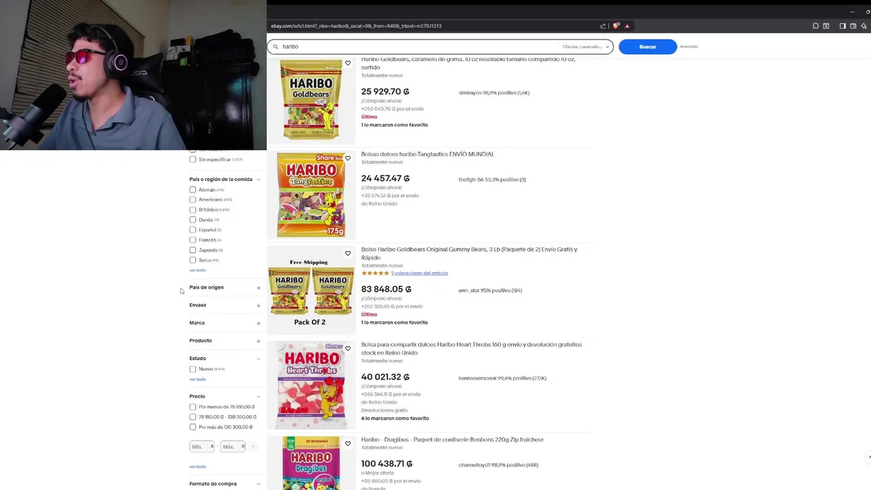
Task: Click the price 83 848.05 ₲
Action: coord(386,289)
